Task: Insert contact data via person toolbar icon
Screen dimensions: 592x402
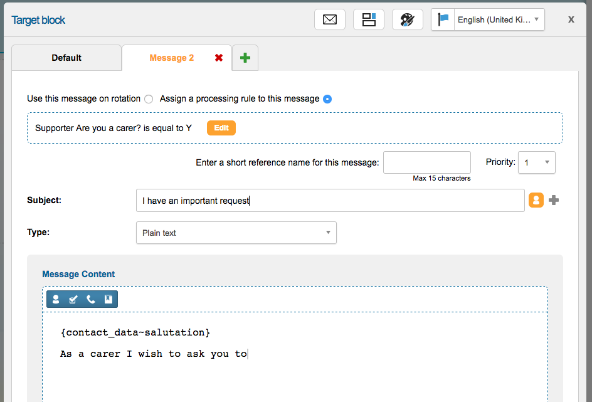Action: point(56,299)
